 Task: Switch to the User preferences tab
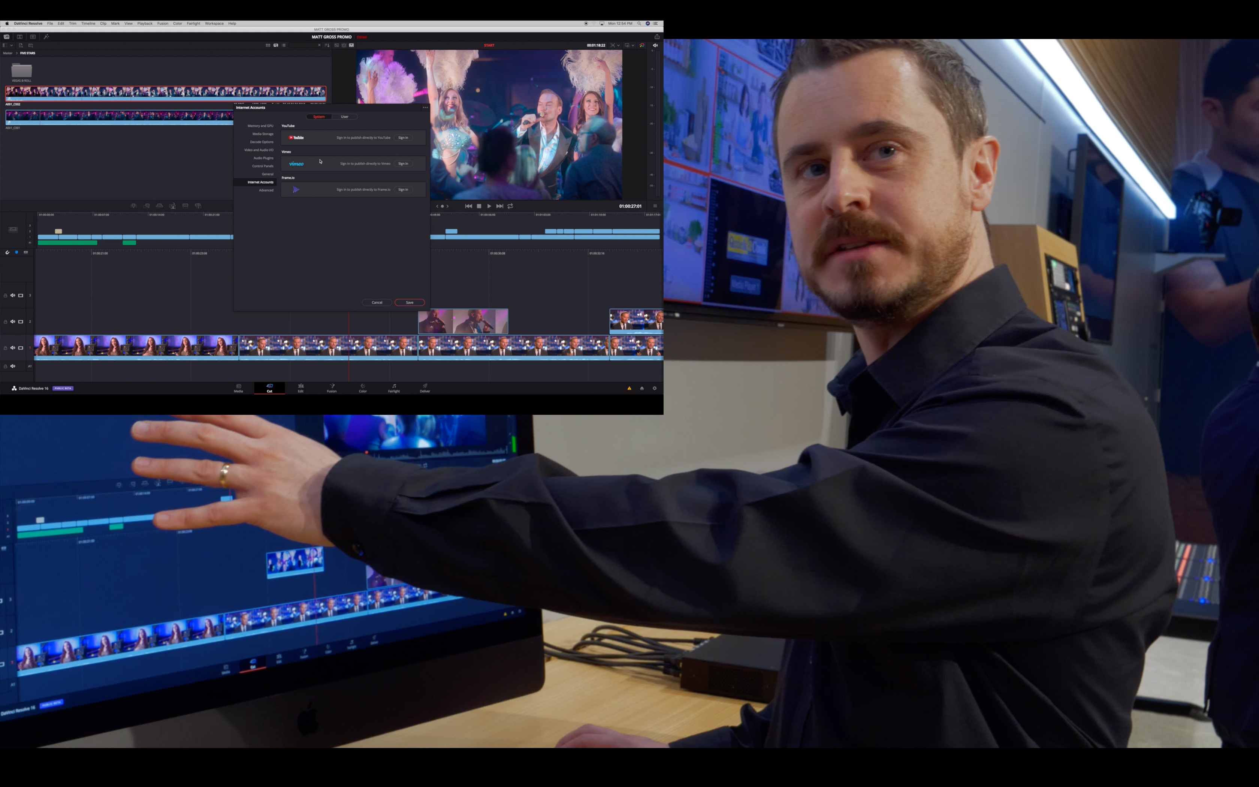coord(344,117)
